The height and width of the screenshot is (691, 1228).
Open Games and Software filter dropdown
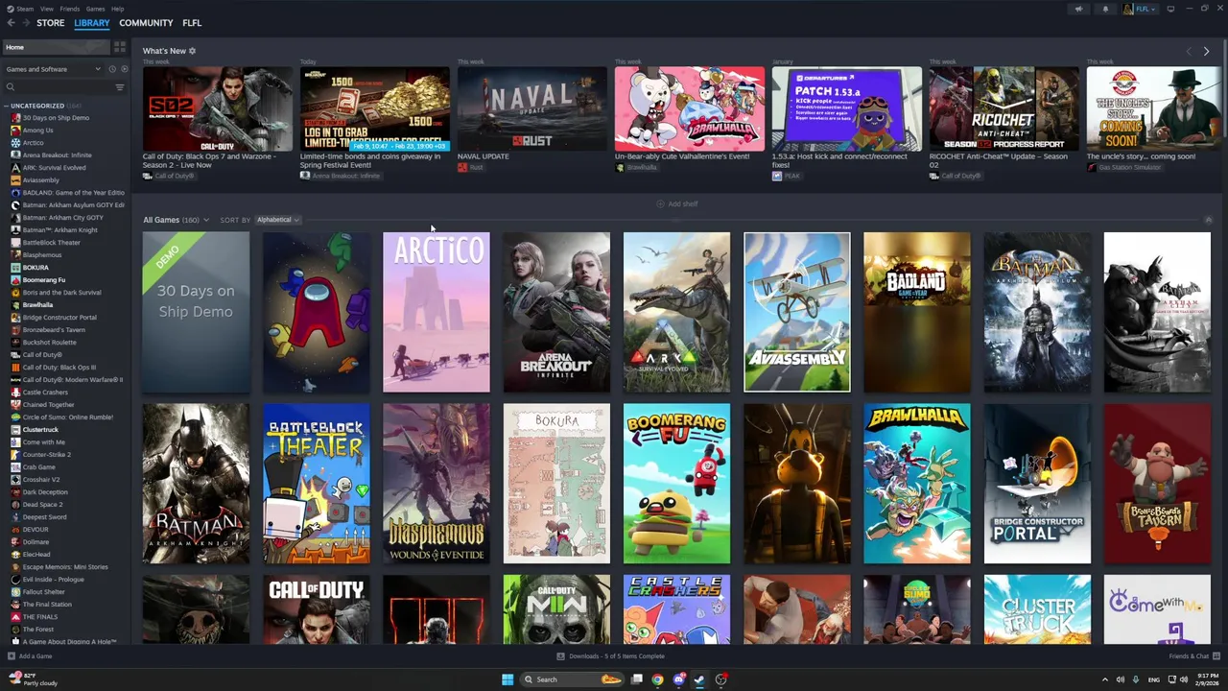coord(53,69)
